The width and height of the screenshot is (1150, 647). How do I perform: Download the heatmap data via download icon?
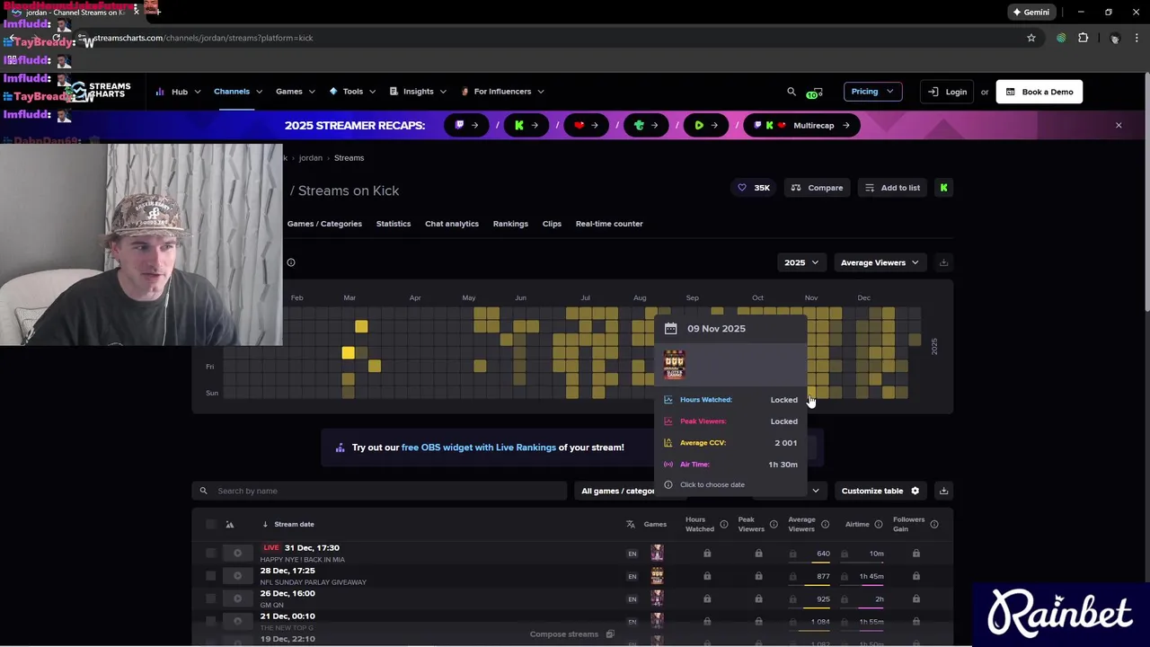coord(943,262)
